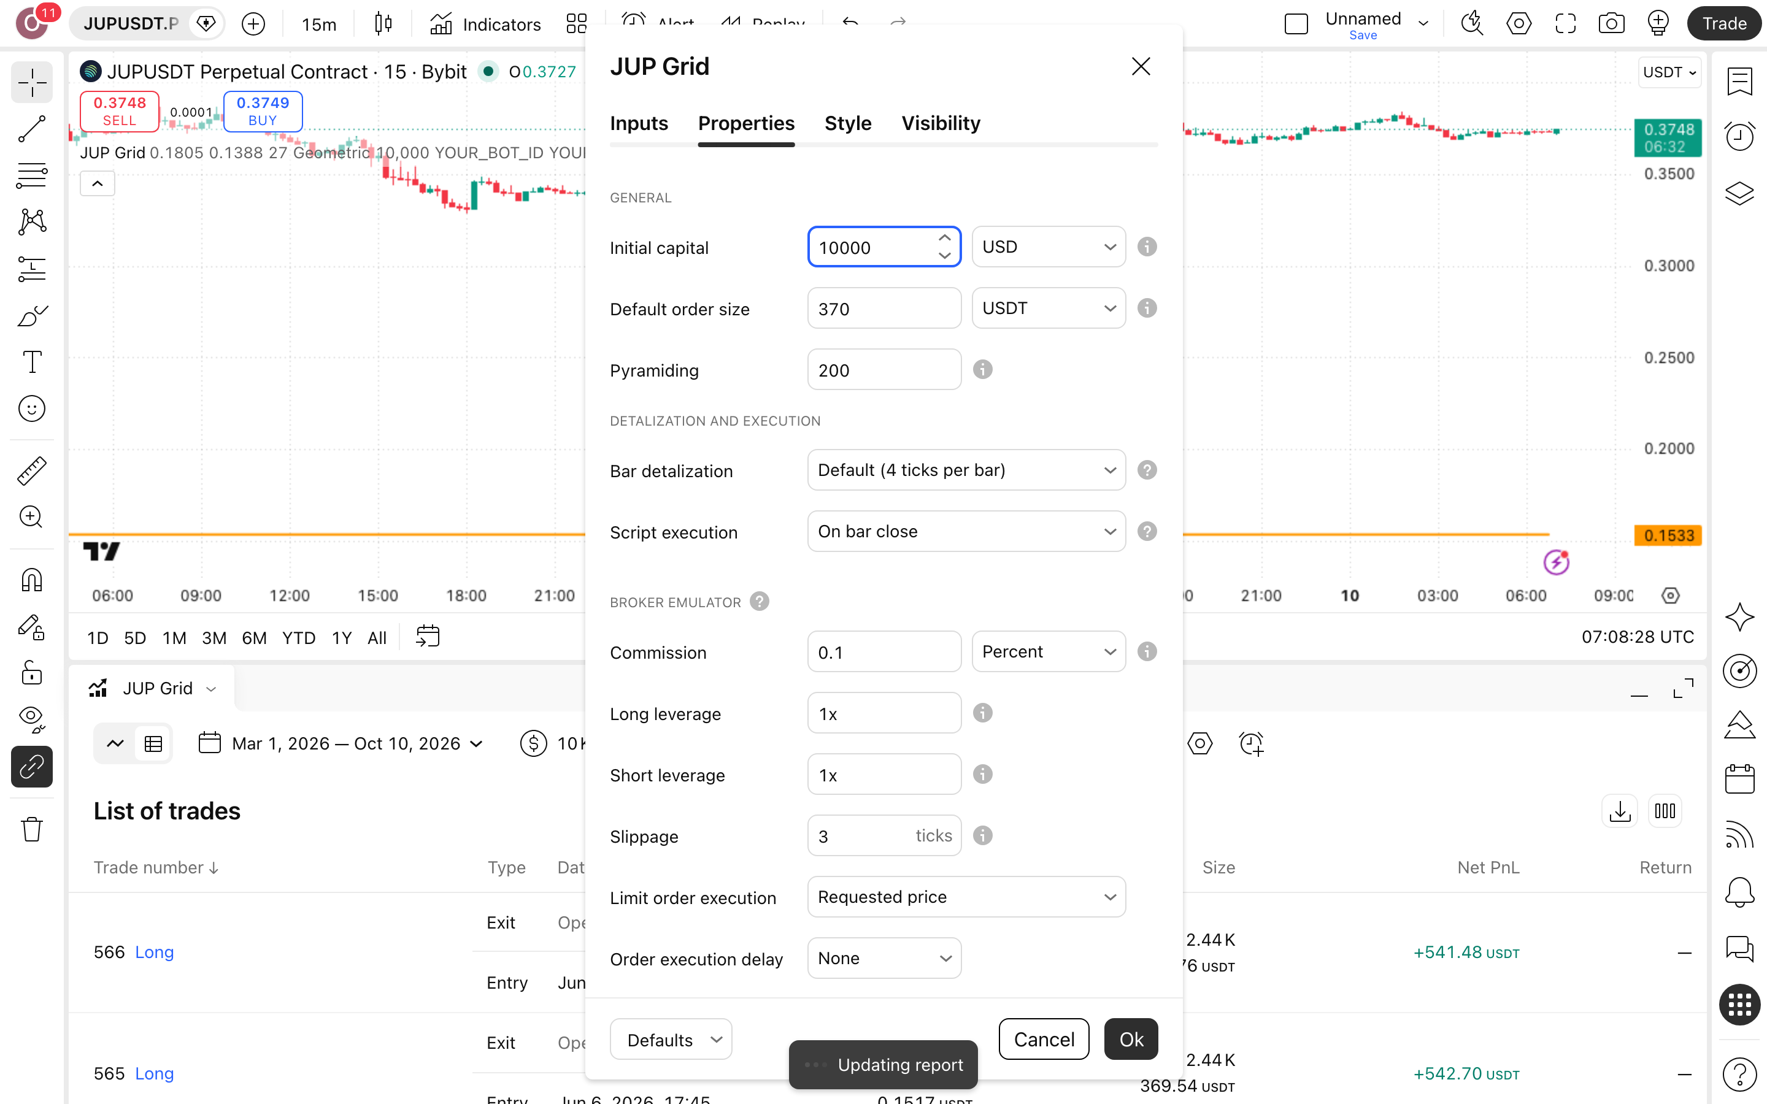Toggle magnet mode for drawings
The width and height of the screenshot is (1767, 1104).
coord(31,580)
